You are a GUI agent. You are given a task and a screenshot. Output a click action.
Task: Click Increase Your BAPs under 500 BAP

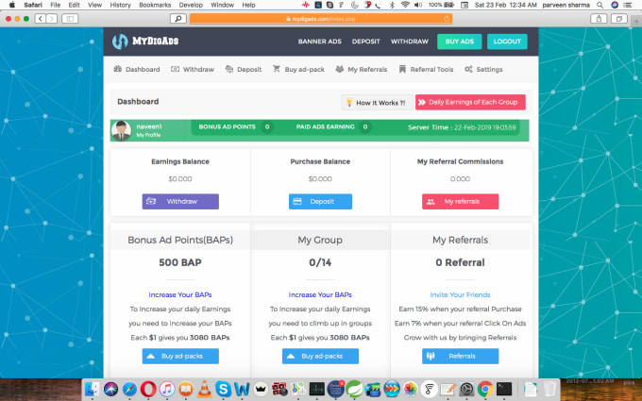[x=180, y=294]
